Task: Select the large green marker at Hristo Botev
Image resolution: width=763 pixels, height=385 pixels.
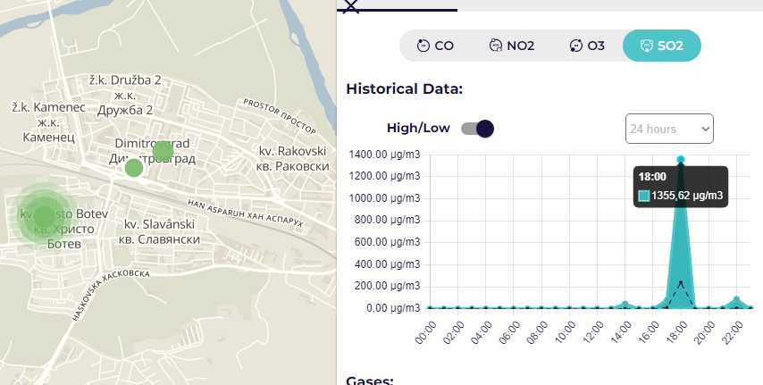Action: pos(43,216)
